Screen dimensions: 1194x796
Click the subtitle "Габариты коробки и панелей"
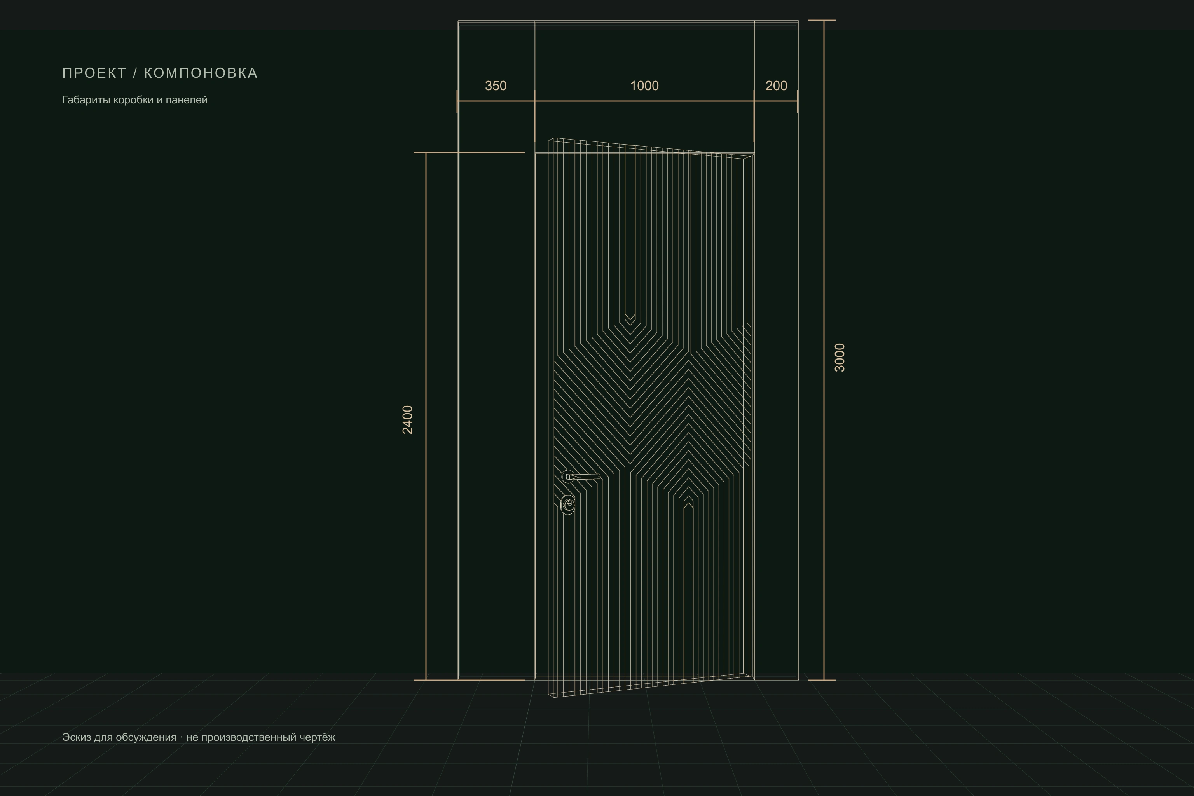[x=135, y=100]
